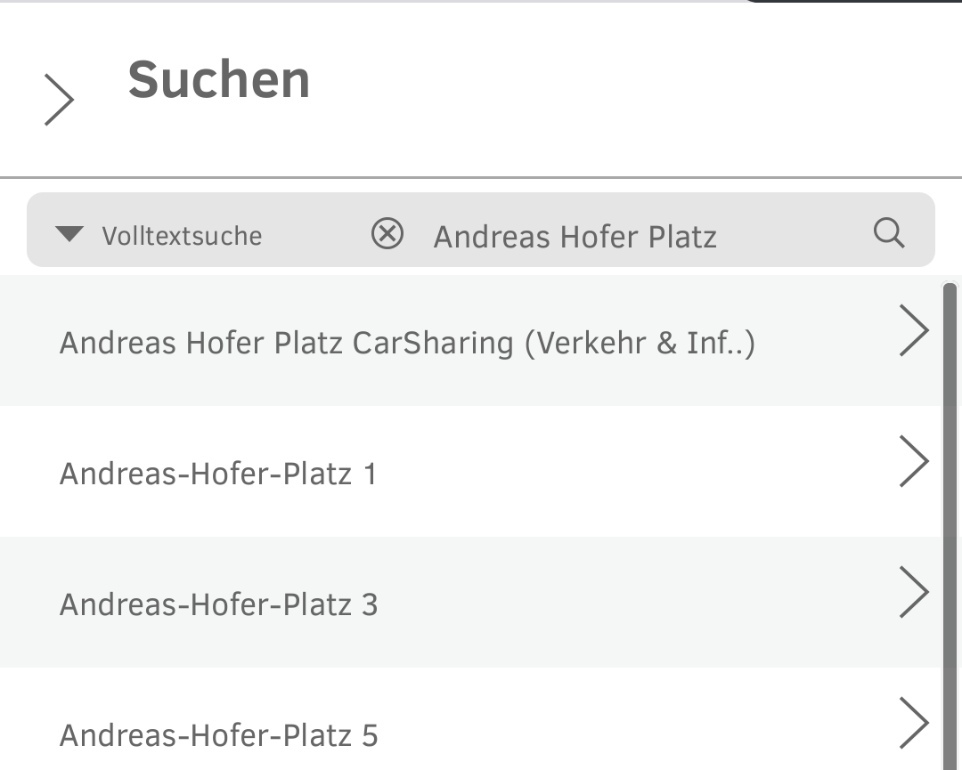Screen dimensions: 962x770
Task: Open the Volltextsuche dropdown arrow
Action: pyautogui.click(x=69, y=233)
